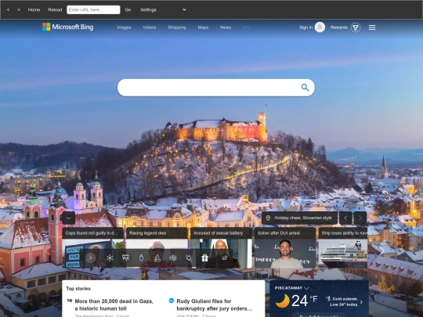423x317 pixels.
Task: Collapse the news carousel chevron
Action: tap(69, 218)
